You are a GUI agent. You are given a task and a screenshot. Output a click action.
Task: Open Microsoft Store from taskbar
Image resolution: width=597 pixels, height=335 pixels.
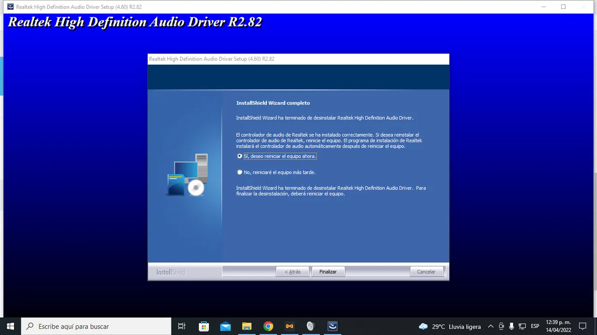point(204,326)
